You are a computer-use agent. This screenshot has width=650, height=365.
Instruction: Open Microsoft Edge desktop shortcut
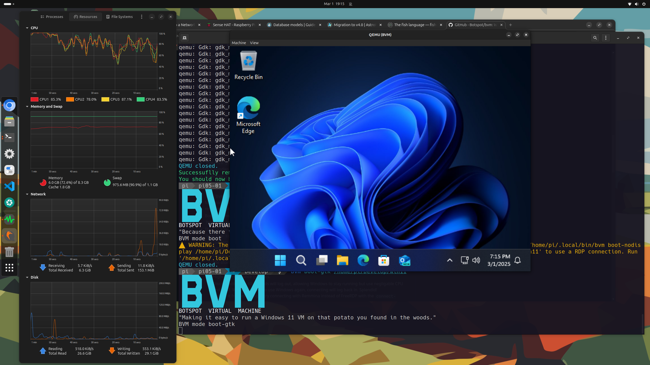pyautogui.click(x=248, y=115)
